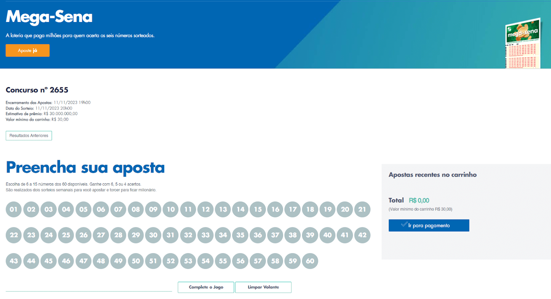Select number 30
This screenshot has width=551, height=299.
coord(153,235)
